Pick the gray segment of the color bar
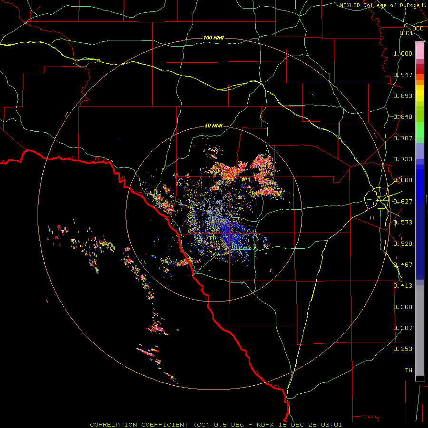The width and height of the screenshot is (428, 428). [x=420, y=331]
